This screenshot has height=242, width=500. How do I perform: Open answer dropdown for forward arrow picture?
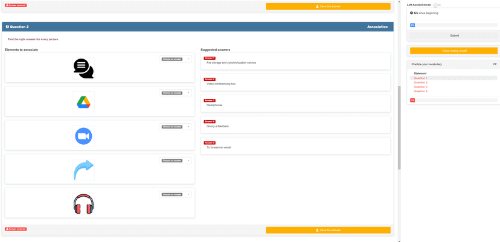pyautogui.click(x=175, y=161)
